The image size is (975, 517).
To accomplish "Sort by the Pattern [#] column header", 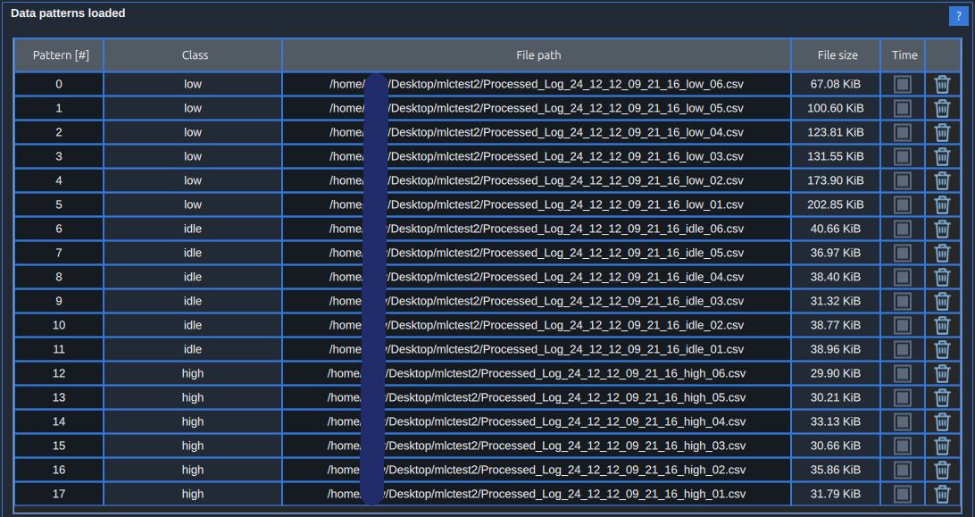I will click(58, 54).
